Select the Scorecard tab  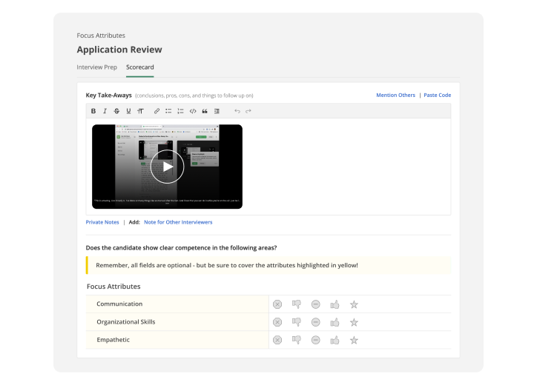coord(139,67)
